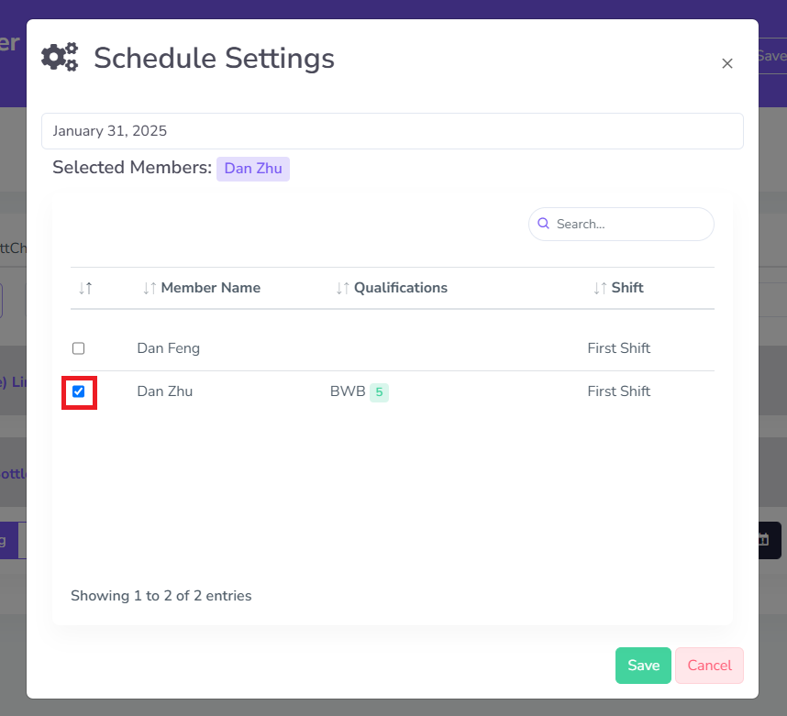Select the Dan Feng name in the table
The image size is (787, 716).
click(x=168, y=348)
